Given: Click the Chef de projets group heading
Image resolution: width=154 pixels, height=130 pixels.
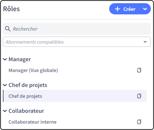Looking at the screenshot, I should 28,85.
